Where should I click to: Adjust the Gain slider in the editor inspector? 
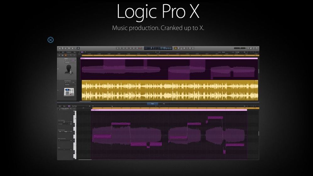coord(65,150)
